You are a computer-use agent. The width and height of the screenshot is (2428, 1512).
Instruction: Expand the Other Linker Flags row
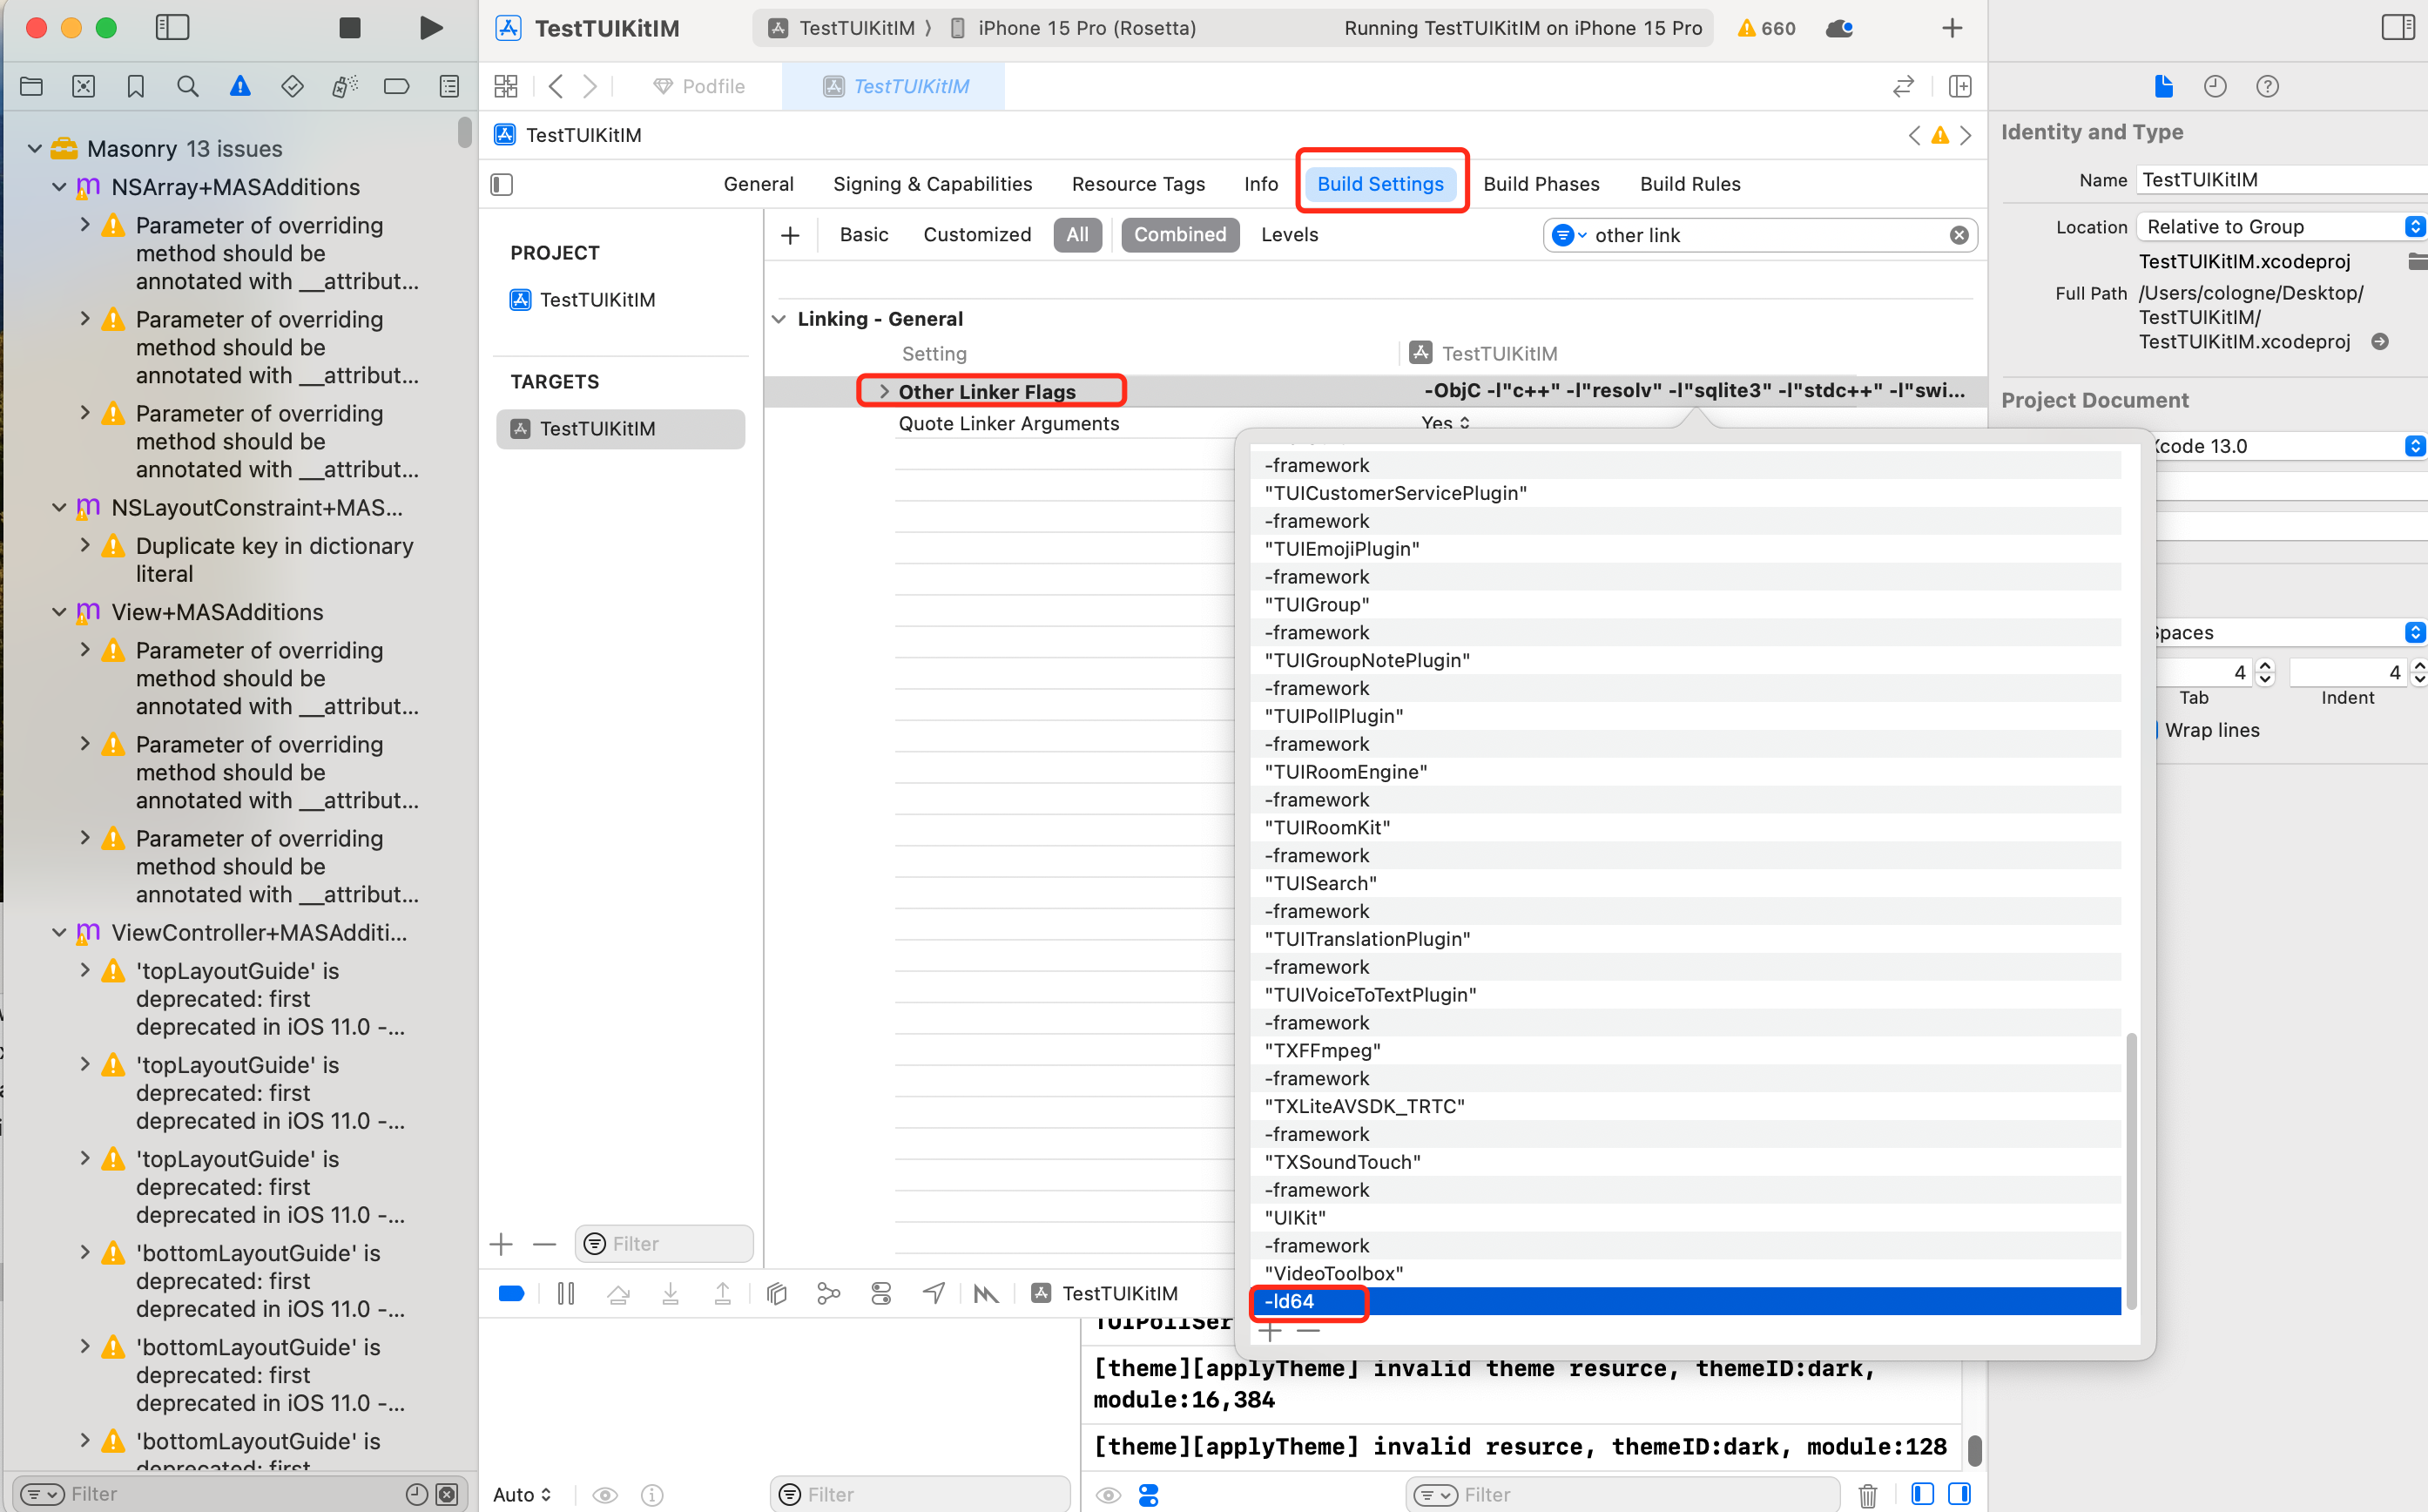(884, 392)
